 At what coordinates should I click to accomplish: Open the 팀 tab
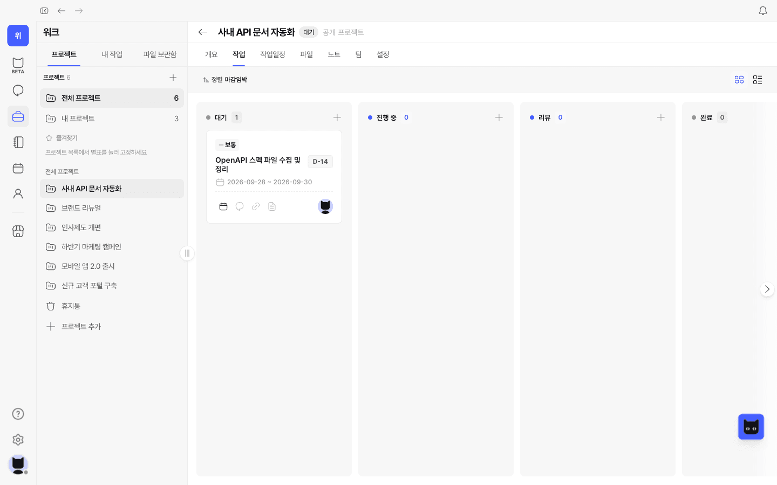point(358,54)
